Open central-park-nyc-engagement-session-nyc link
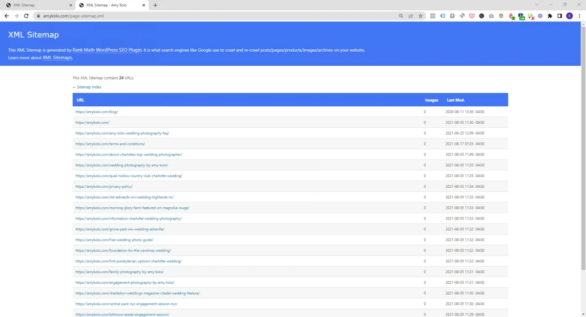The image size is (586, 317). pos(126,304)
